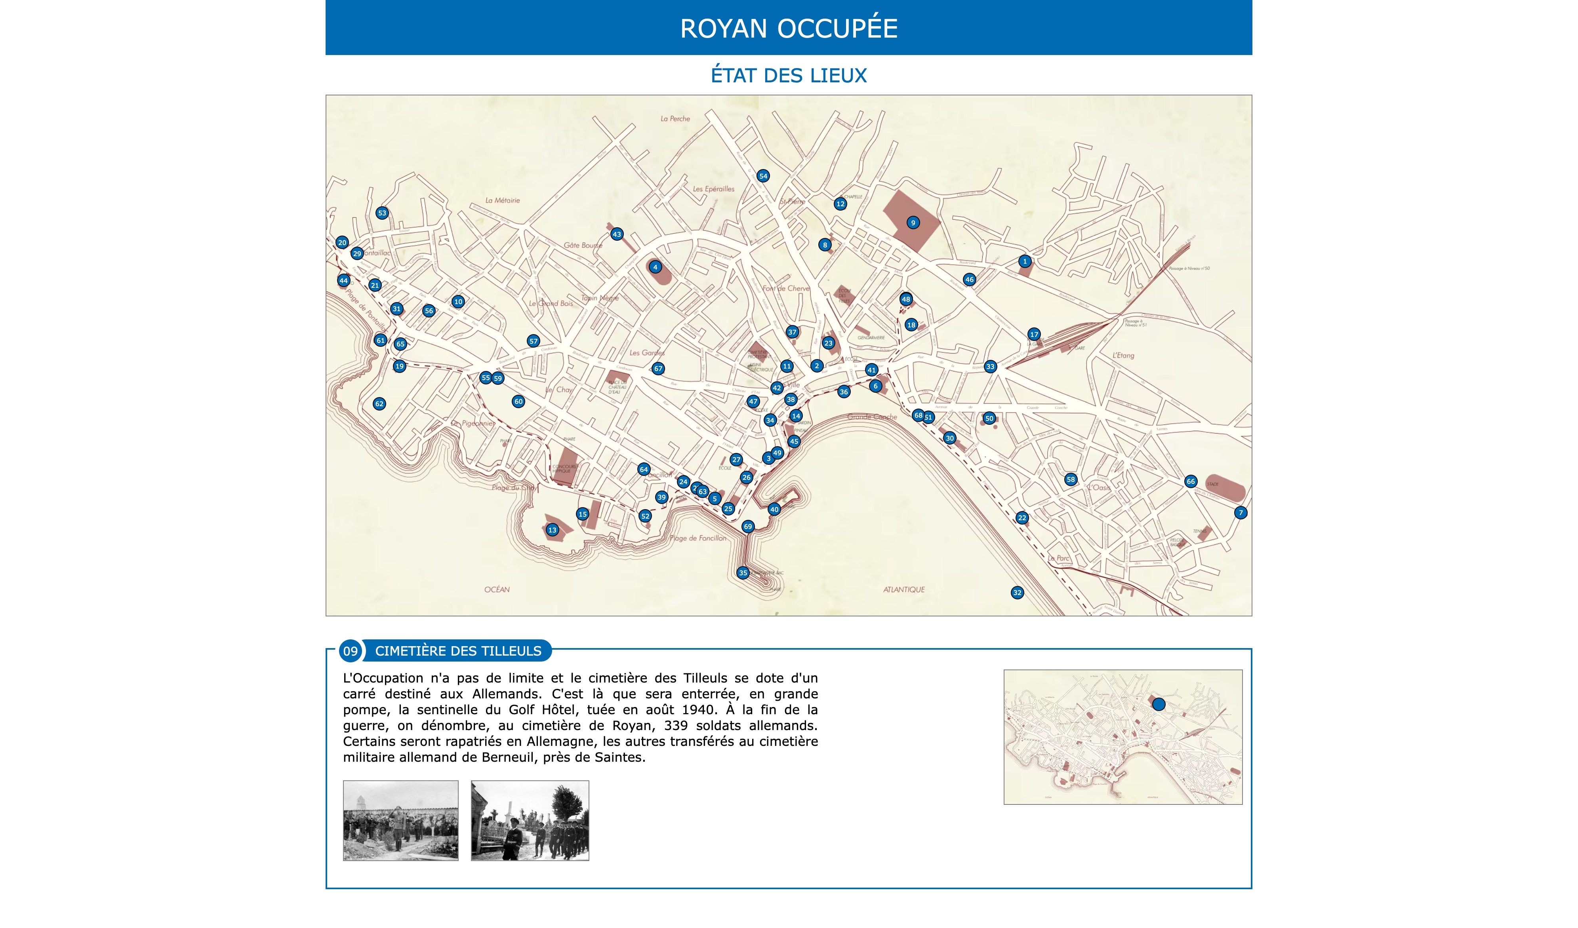This screenshot has height=928, width=1578.
Task: Click the 09 number badge
Action: pyautogui.click(x=350, y=651)
